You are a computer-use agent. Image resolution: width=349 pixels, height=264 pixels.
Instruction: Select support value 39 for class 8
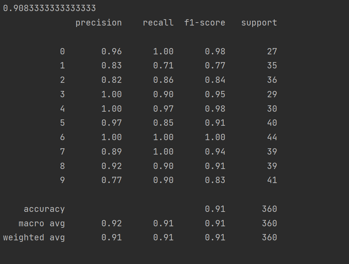pyautogui.click(x=272, y=166)
